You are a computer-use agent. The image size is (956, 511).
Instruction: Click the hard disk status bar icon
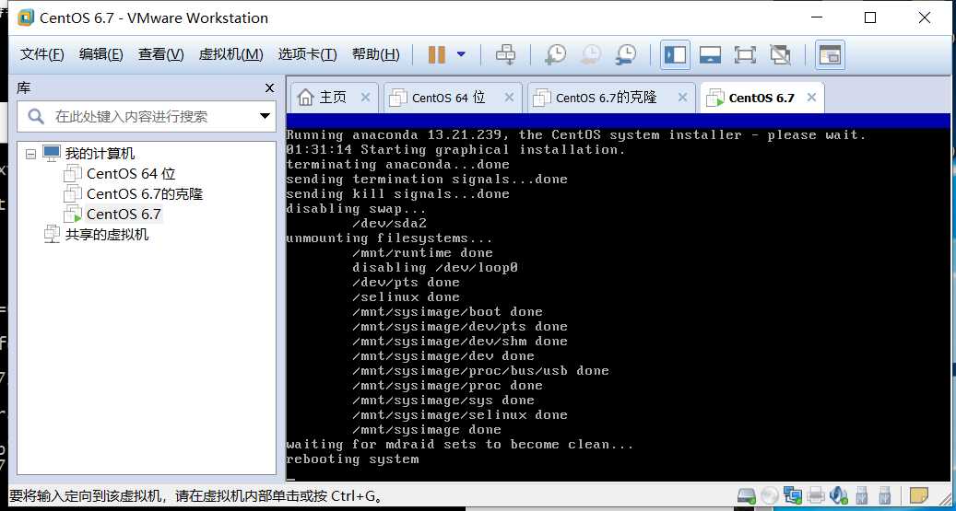click(746, 495)
